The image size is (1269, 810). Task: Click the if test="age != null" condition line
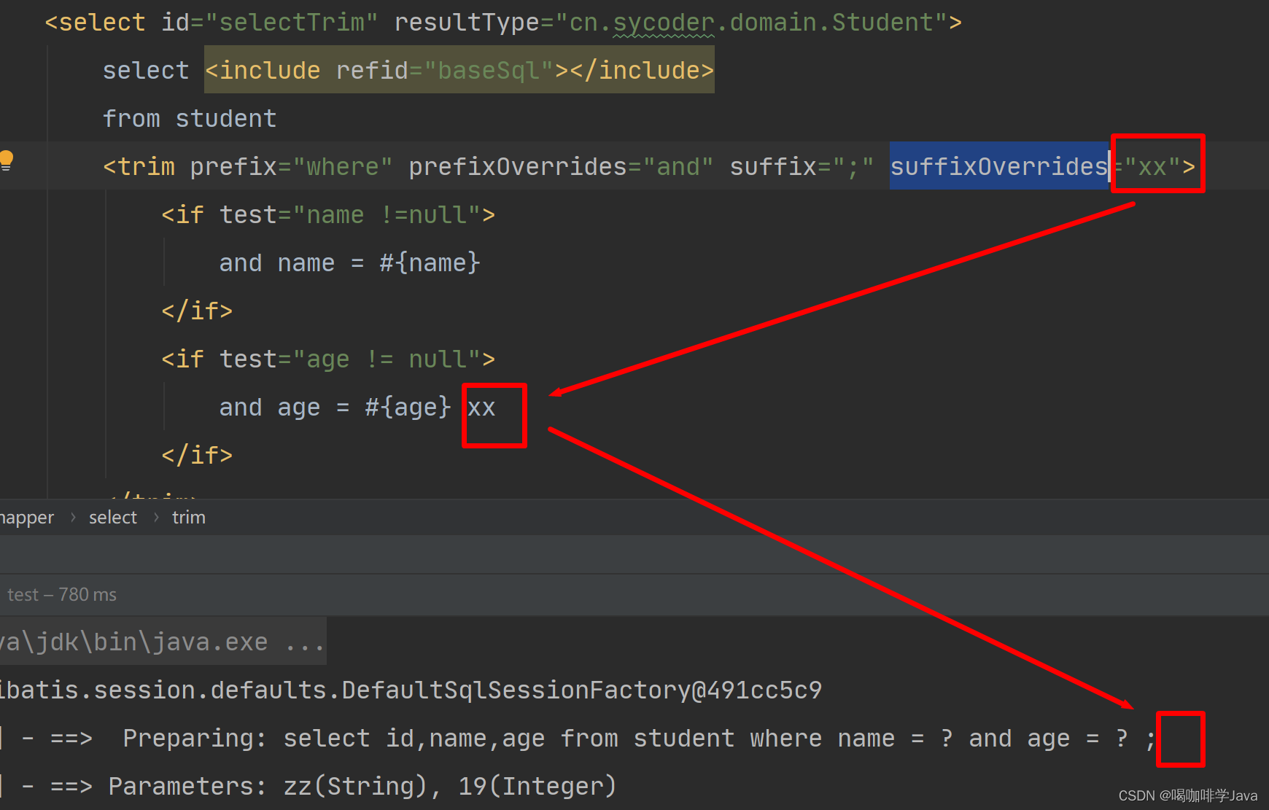(328, 358)
